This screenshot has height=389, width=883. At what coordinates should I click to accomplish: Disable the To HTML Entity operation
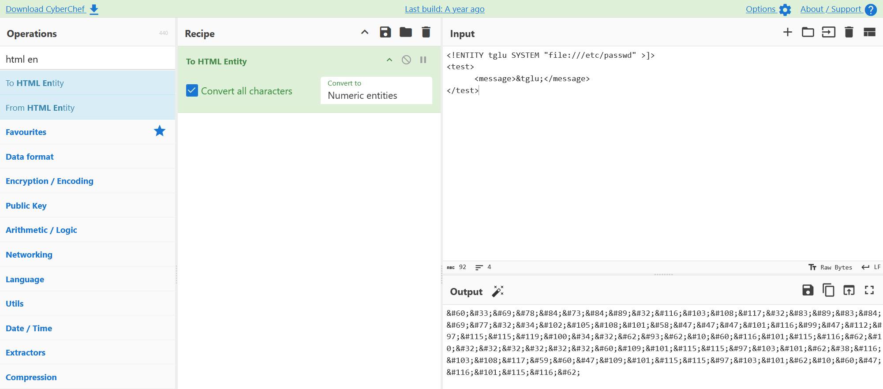tap(406, 60)
